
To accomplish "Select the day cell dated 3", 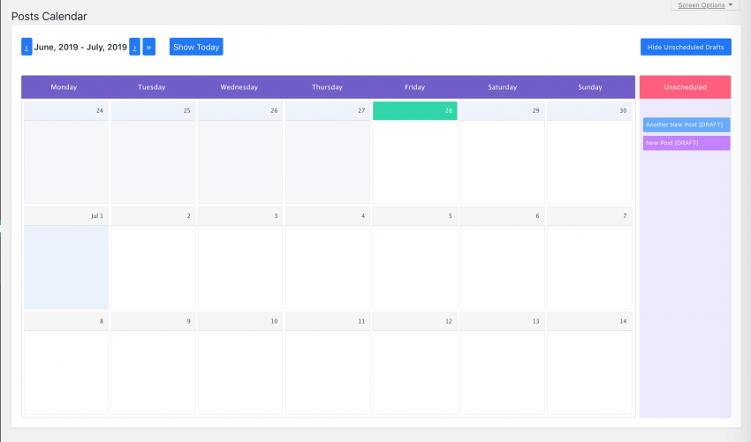I will [240, 258].
